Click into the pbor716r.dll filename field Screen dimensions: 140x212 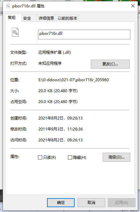pos(84,34)
